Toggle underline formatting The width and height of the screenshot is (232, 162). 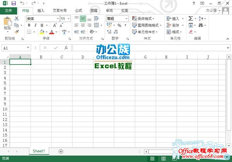pos(42,25)
